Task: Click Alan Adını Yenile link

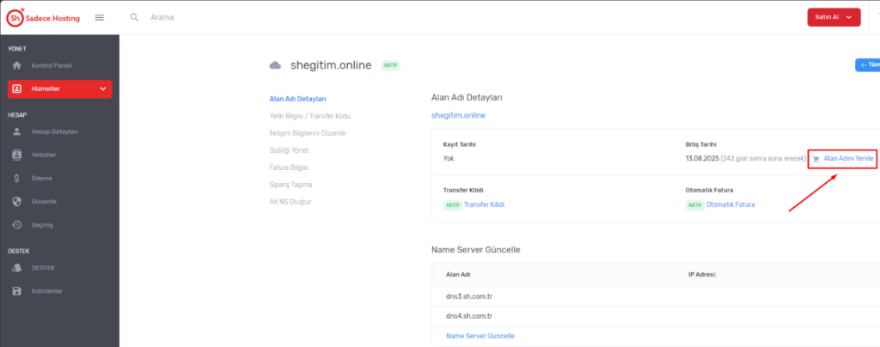Action: [848, 159]
